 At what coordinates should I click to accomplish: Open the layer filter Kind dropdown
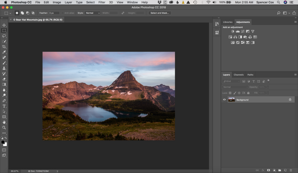pyautogui.click(x=231, y=81)
